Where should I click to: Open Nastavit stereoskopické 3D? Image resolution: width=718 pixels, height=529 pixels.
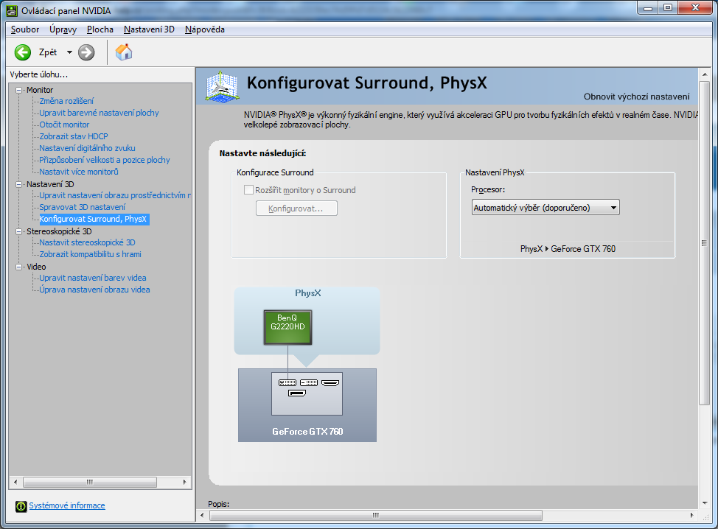pos(87,242)
